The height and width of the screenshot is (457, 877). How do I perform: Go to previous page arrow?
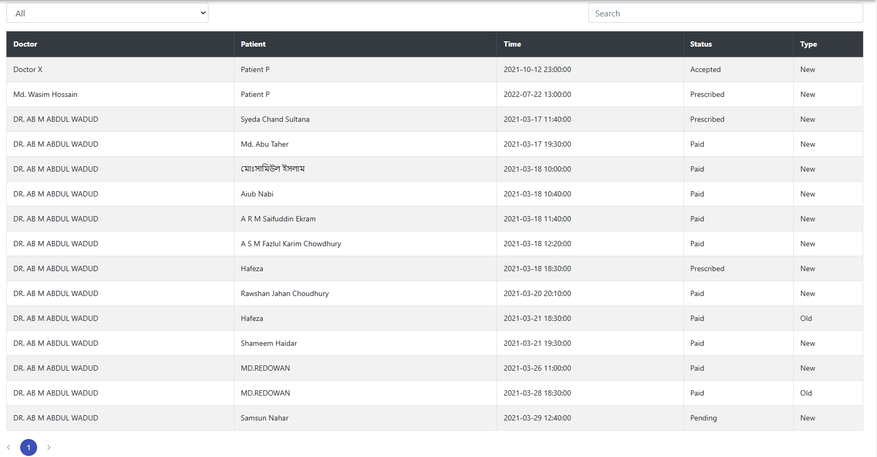pos(8,447)
